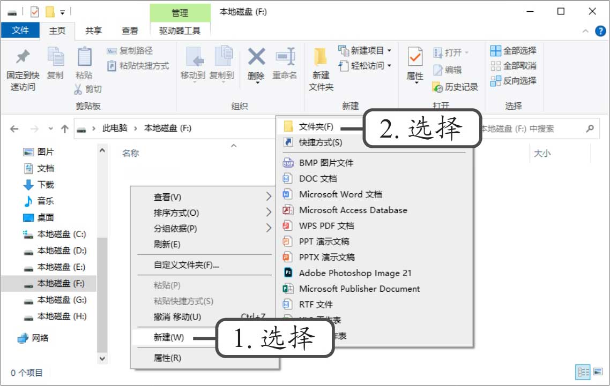Expand the Group By (P) submenu
This screenshot has height=386, width=610.
269,228
